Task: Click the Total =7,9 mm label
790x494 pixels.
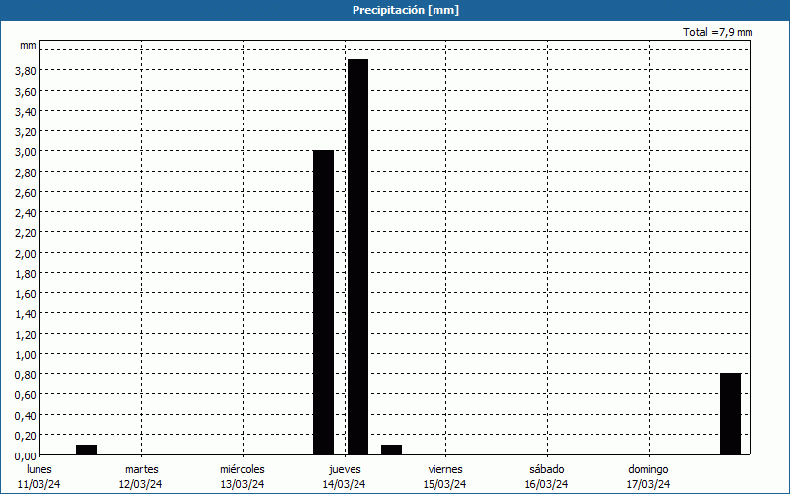Action: pos(718,32)
